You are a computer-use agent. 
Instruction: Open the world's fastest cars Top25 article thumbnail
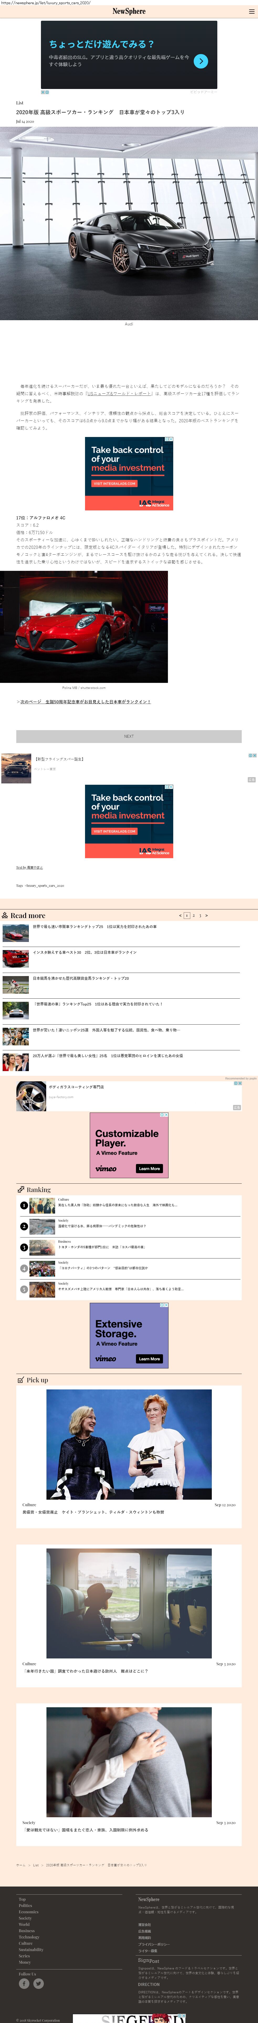16,1011
